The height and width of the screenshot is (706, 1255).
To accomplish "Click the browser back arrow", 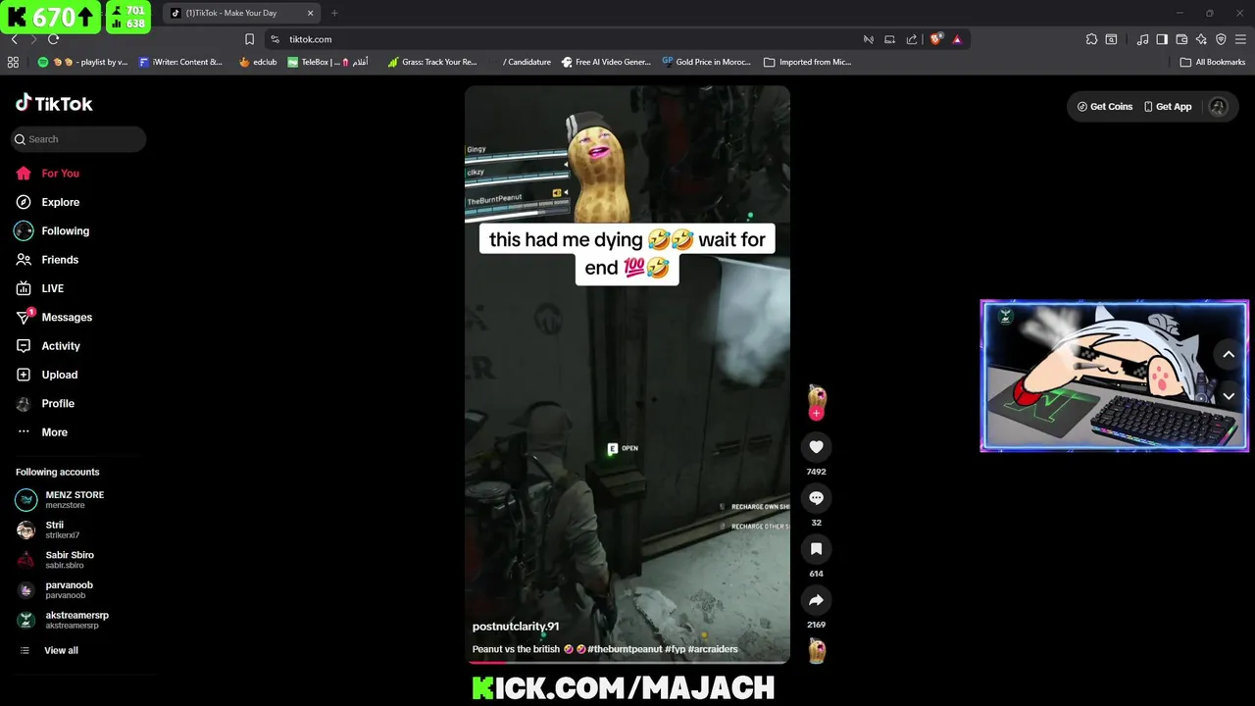I will click(14, 39).
